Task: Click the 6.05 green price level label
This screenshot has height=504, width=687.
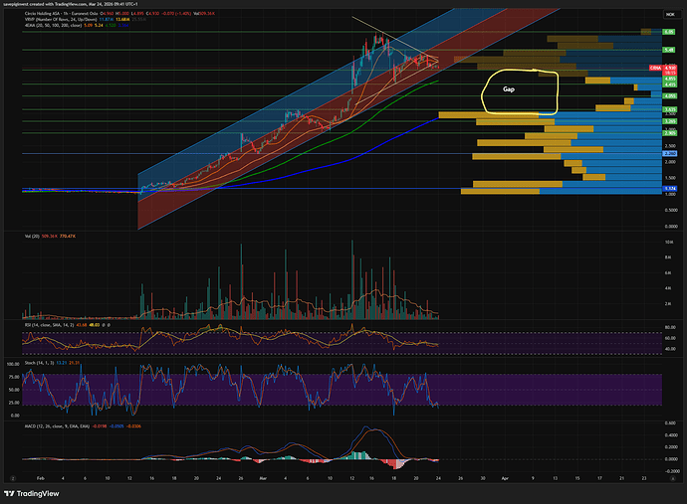Action: point(667,32)
